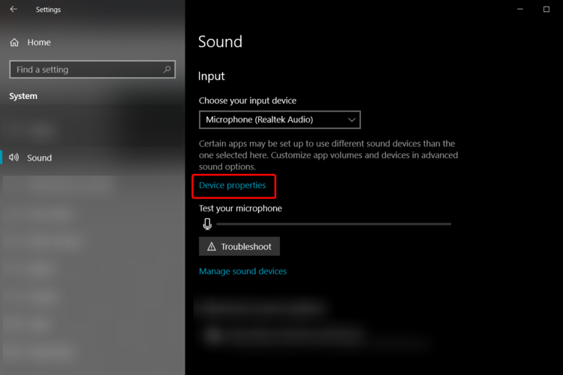Screen dimensions: 563x375
Task: Minimize the Settings window
Action: (x=518, y=10)
